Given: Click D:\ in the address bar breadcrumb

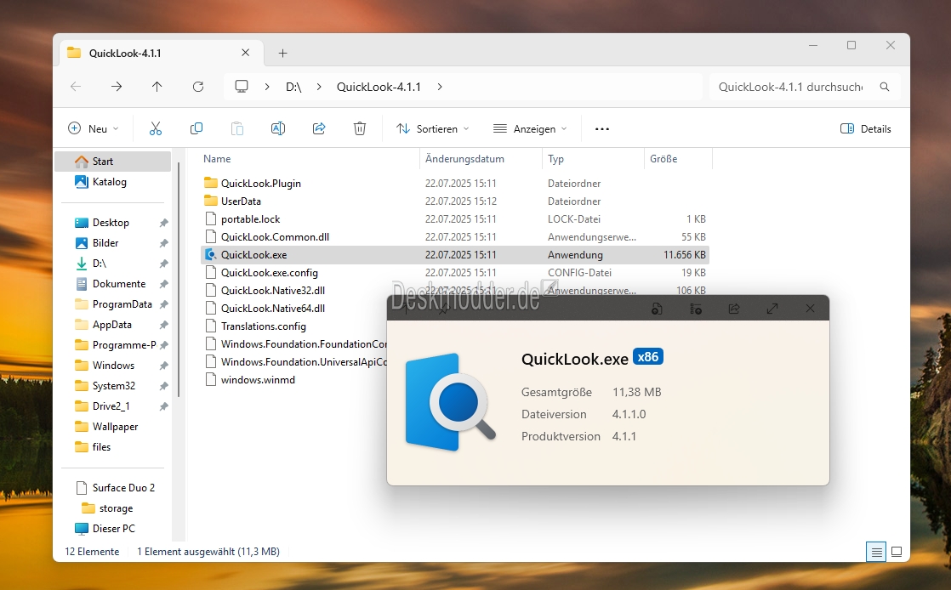Looking at the screenshot, I should click(293, 87).
